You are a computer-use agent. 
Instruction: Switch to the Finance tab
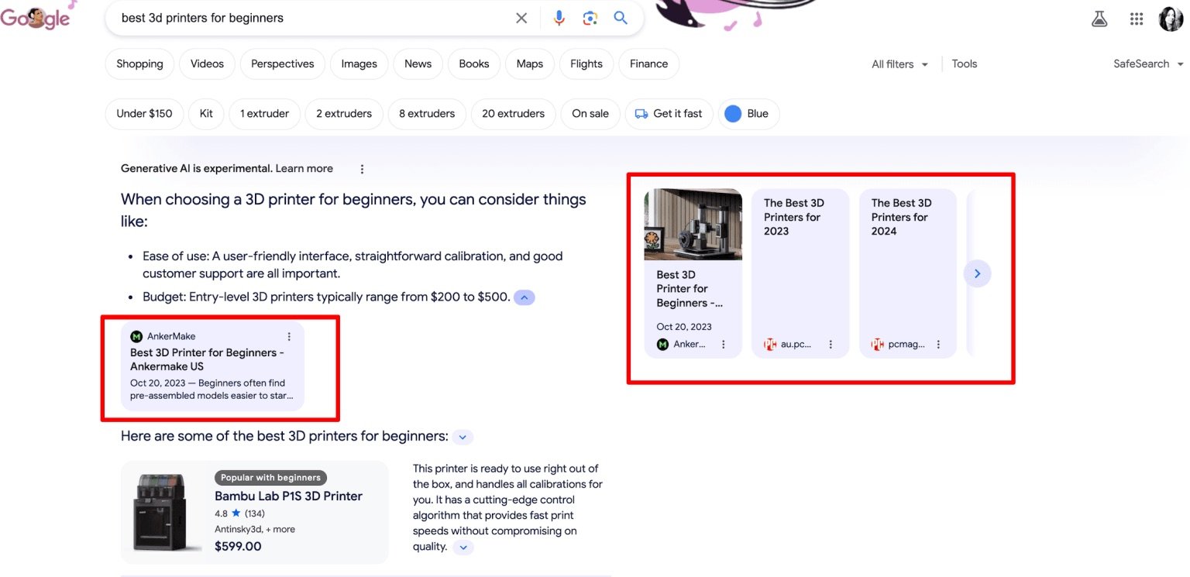pyautogui.click(x=649, y=64)
